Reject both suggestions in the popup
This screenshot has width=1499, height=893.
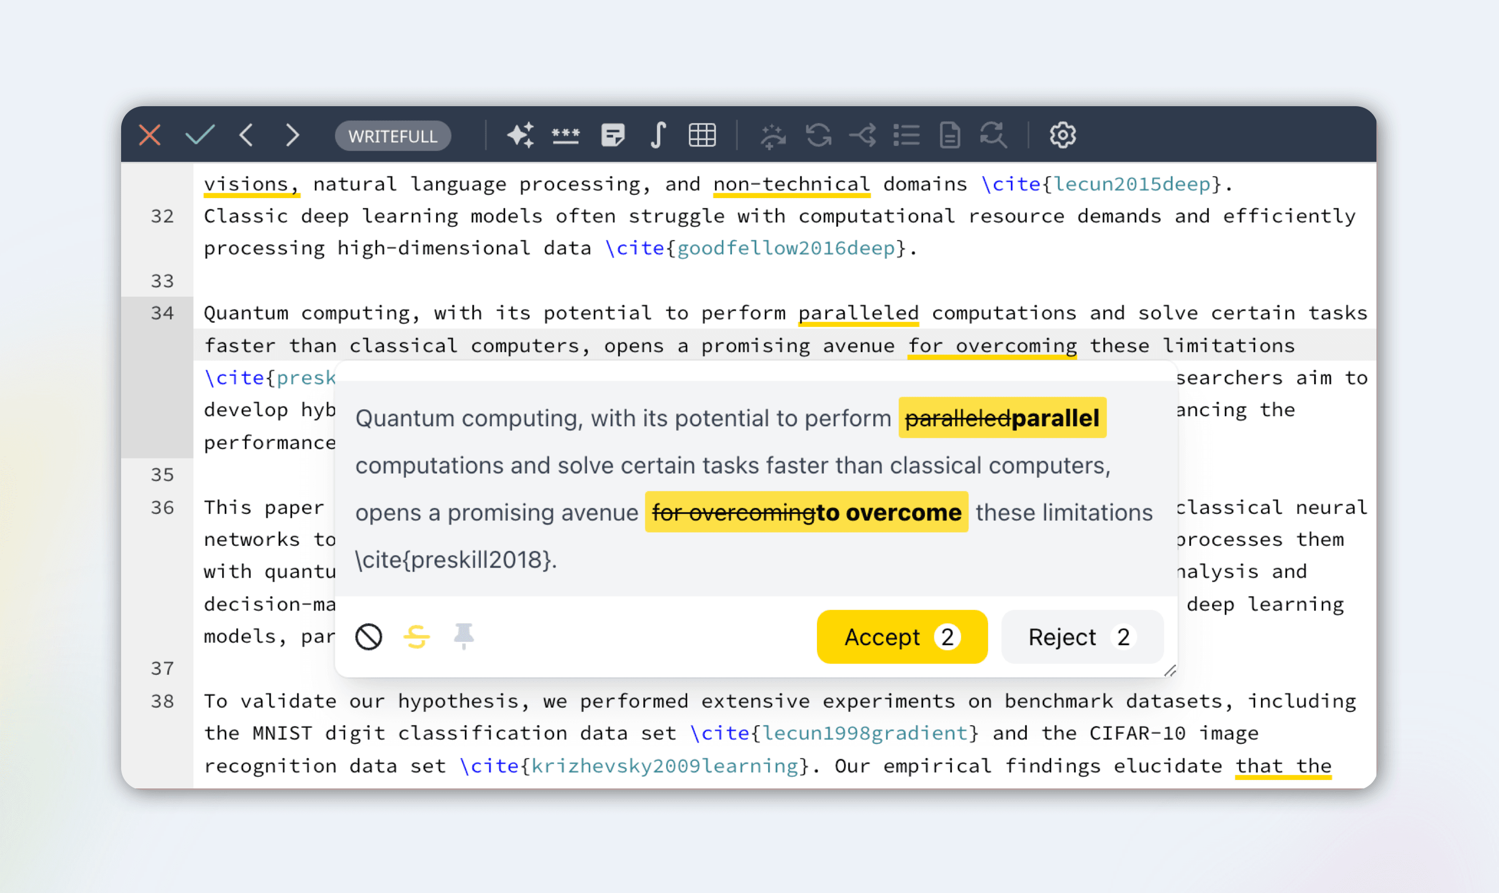point(1081,637)
